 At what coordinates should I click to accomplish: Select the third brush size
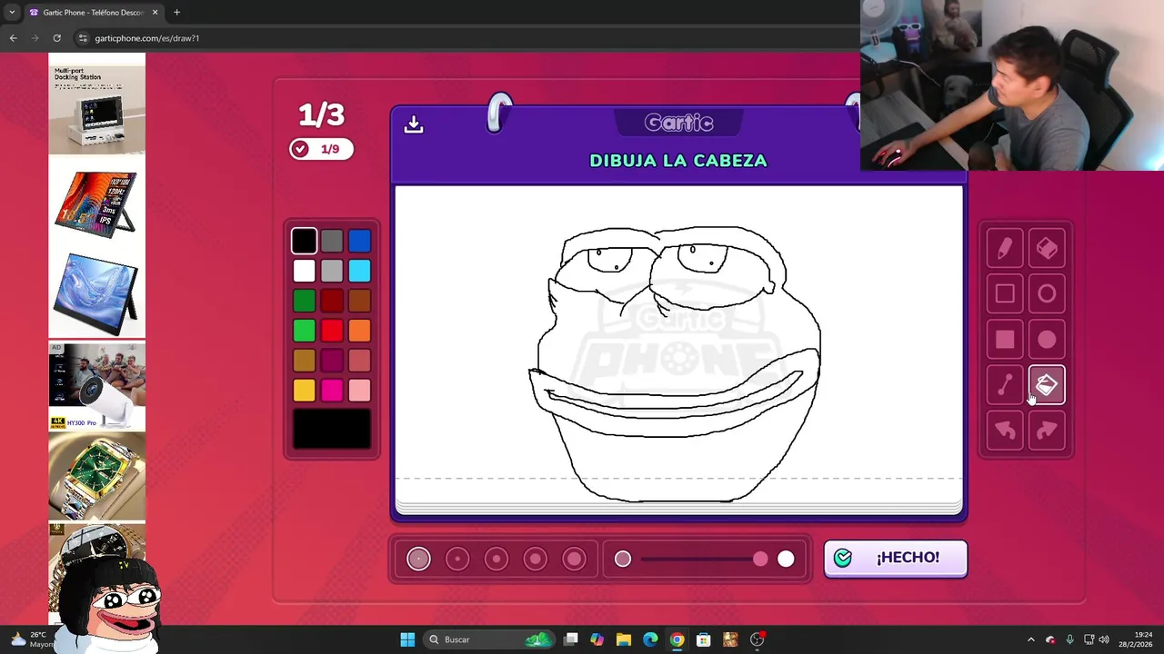tap(497, 559)
